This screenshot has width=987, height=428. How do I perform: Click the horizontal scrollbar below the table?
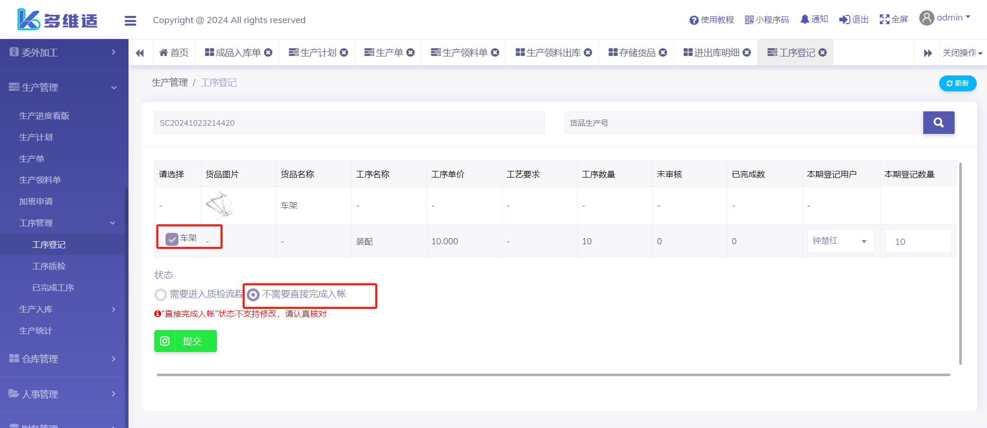[x=553, y=375]
